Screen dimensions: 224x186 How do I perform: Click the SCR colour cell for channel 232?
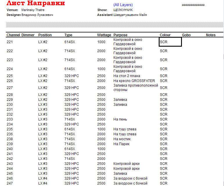(x=164, y=114)
